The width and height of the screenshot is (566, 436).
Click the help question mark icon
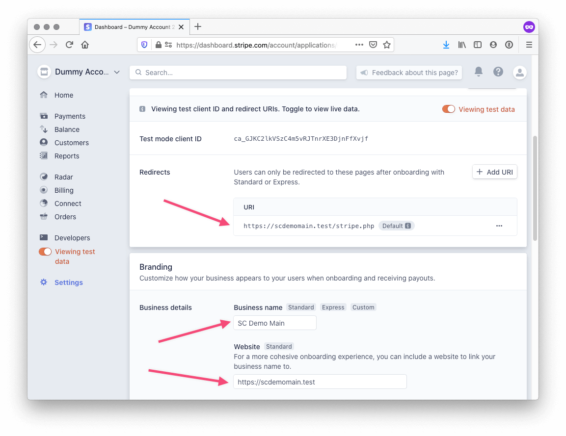(x=498, y=72)
